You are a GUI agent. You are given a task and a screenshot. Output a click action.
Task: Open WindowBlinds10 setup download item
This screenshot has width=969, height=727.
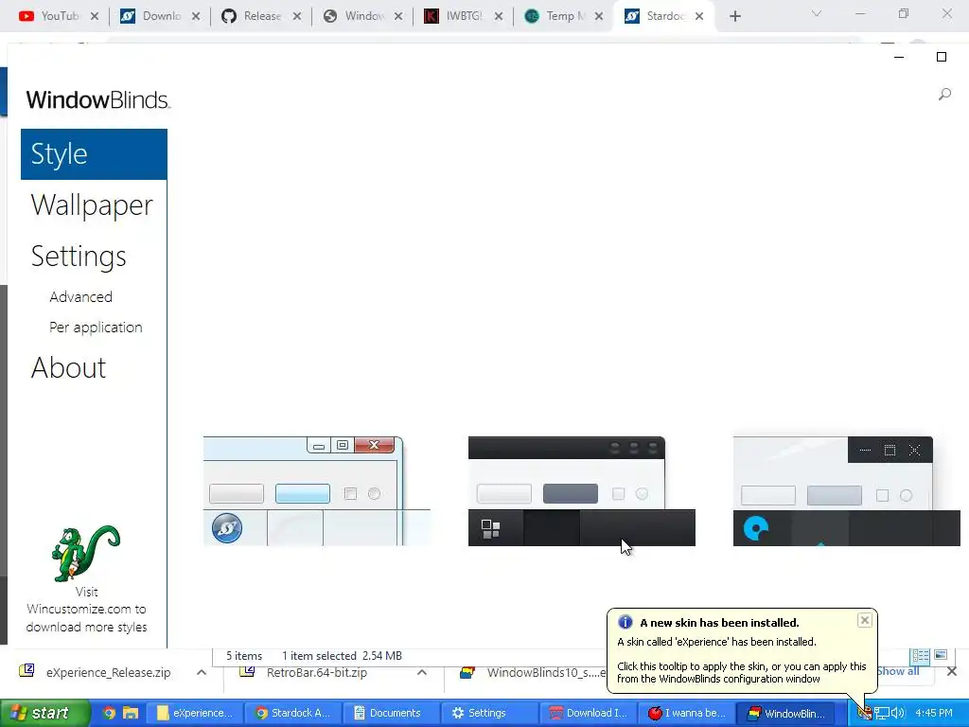point(533,673)
